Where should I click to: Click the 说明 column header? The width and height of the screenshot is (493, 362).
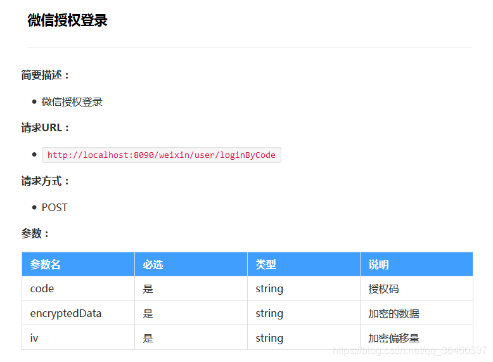pyautogui.click(x=416, y=264)
